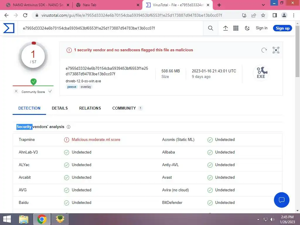Open the COMMUNITY tab
300x225 pixels.
(127, 108)
